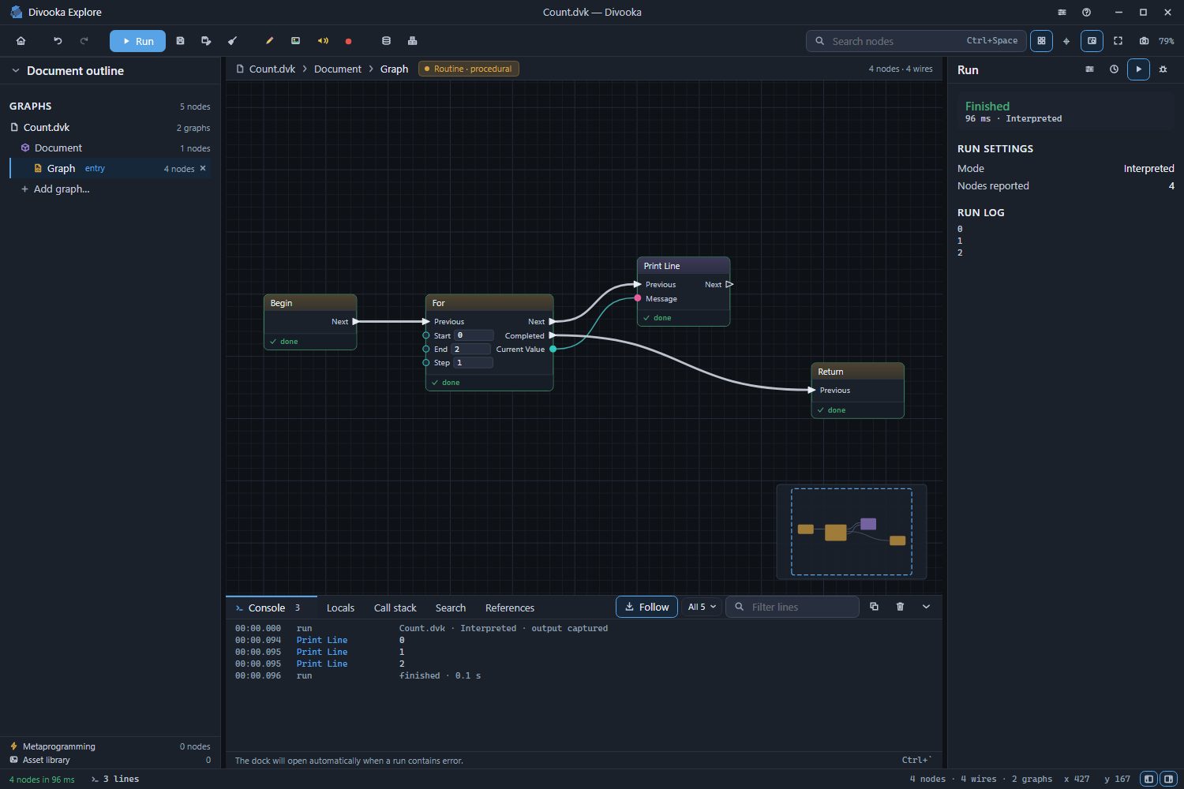Click the Search nodes field

916,41
